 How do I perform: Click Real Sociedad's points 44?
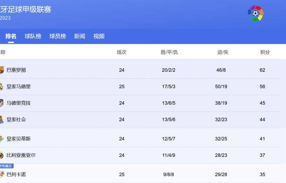[262, 120]
